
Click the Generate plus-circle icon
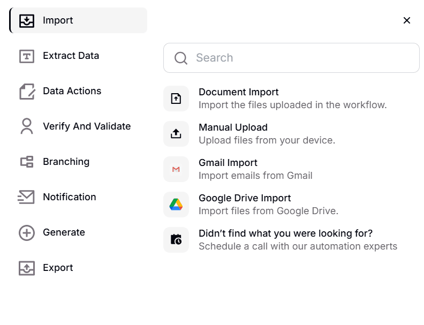click(x=27, y=233)
